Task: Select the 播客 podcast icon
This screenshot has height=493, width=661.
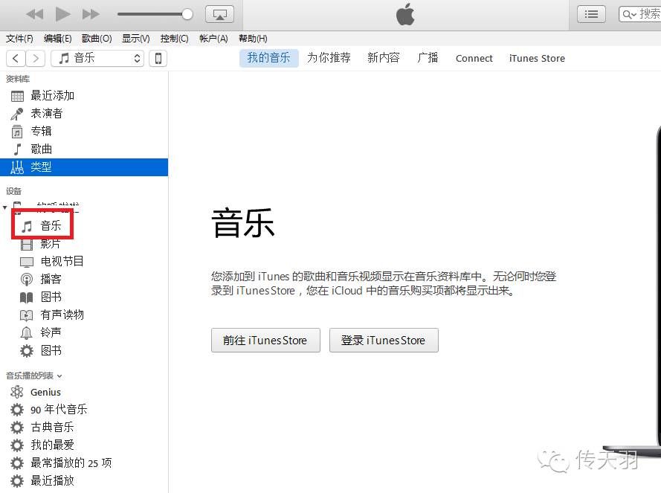Action: [x=27, y=279]
